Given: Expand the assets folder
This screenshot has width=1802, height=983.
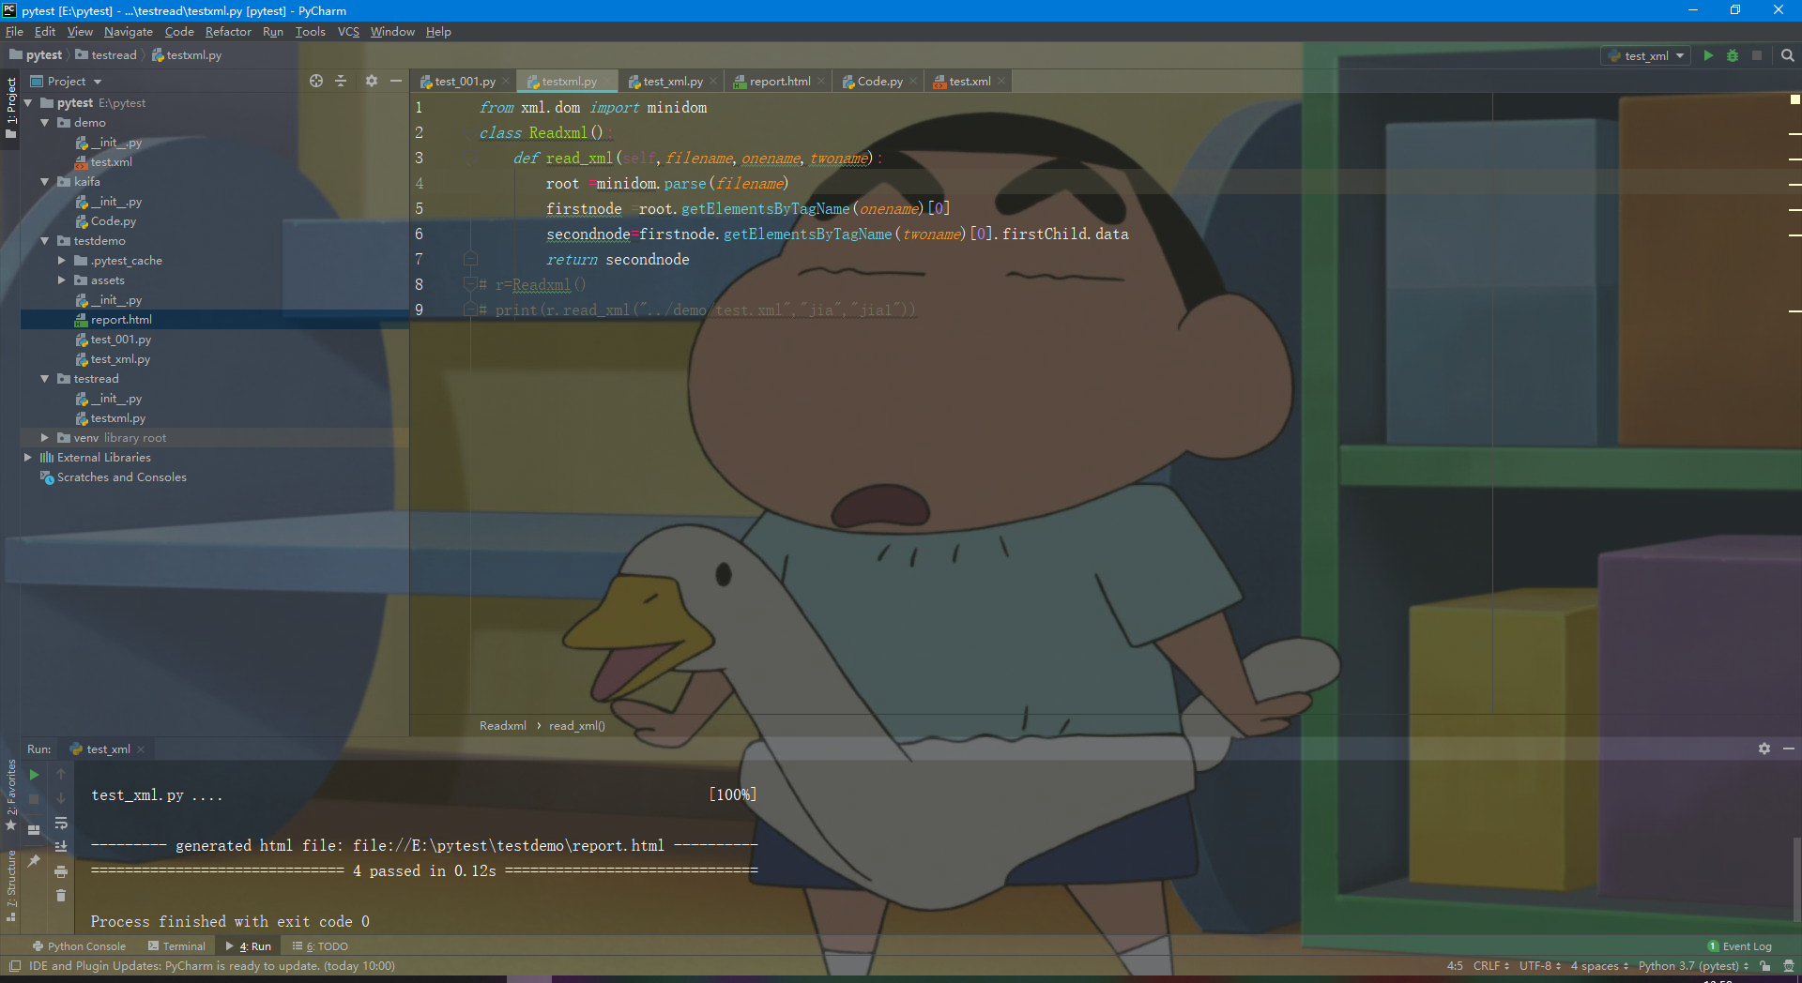Looking at the screenshot, I should pyautogui.click(x=61, y=280).
